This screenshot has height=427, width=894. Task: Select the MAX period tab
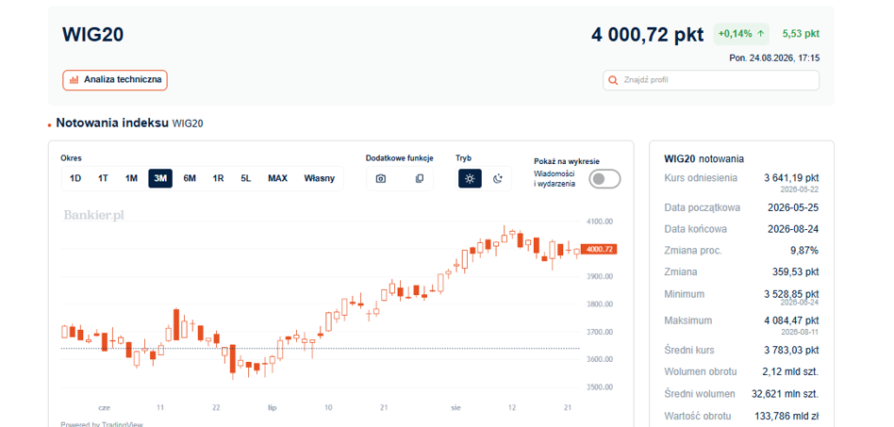[277, 178]
